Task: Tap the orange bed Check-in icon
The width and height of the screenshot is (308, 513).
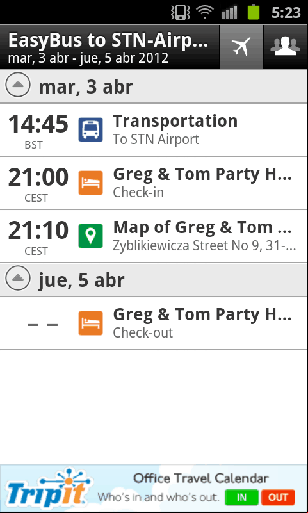Action: point(90,183)
